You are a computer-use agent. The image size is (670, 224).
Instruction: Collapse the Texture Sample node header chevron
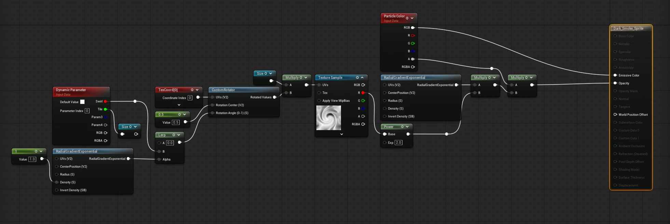pos(362,78)
